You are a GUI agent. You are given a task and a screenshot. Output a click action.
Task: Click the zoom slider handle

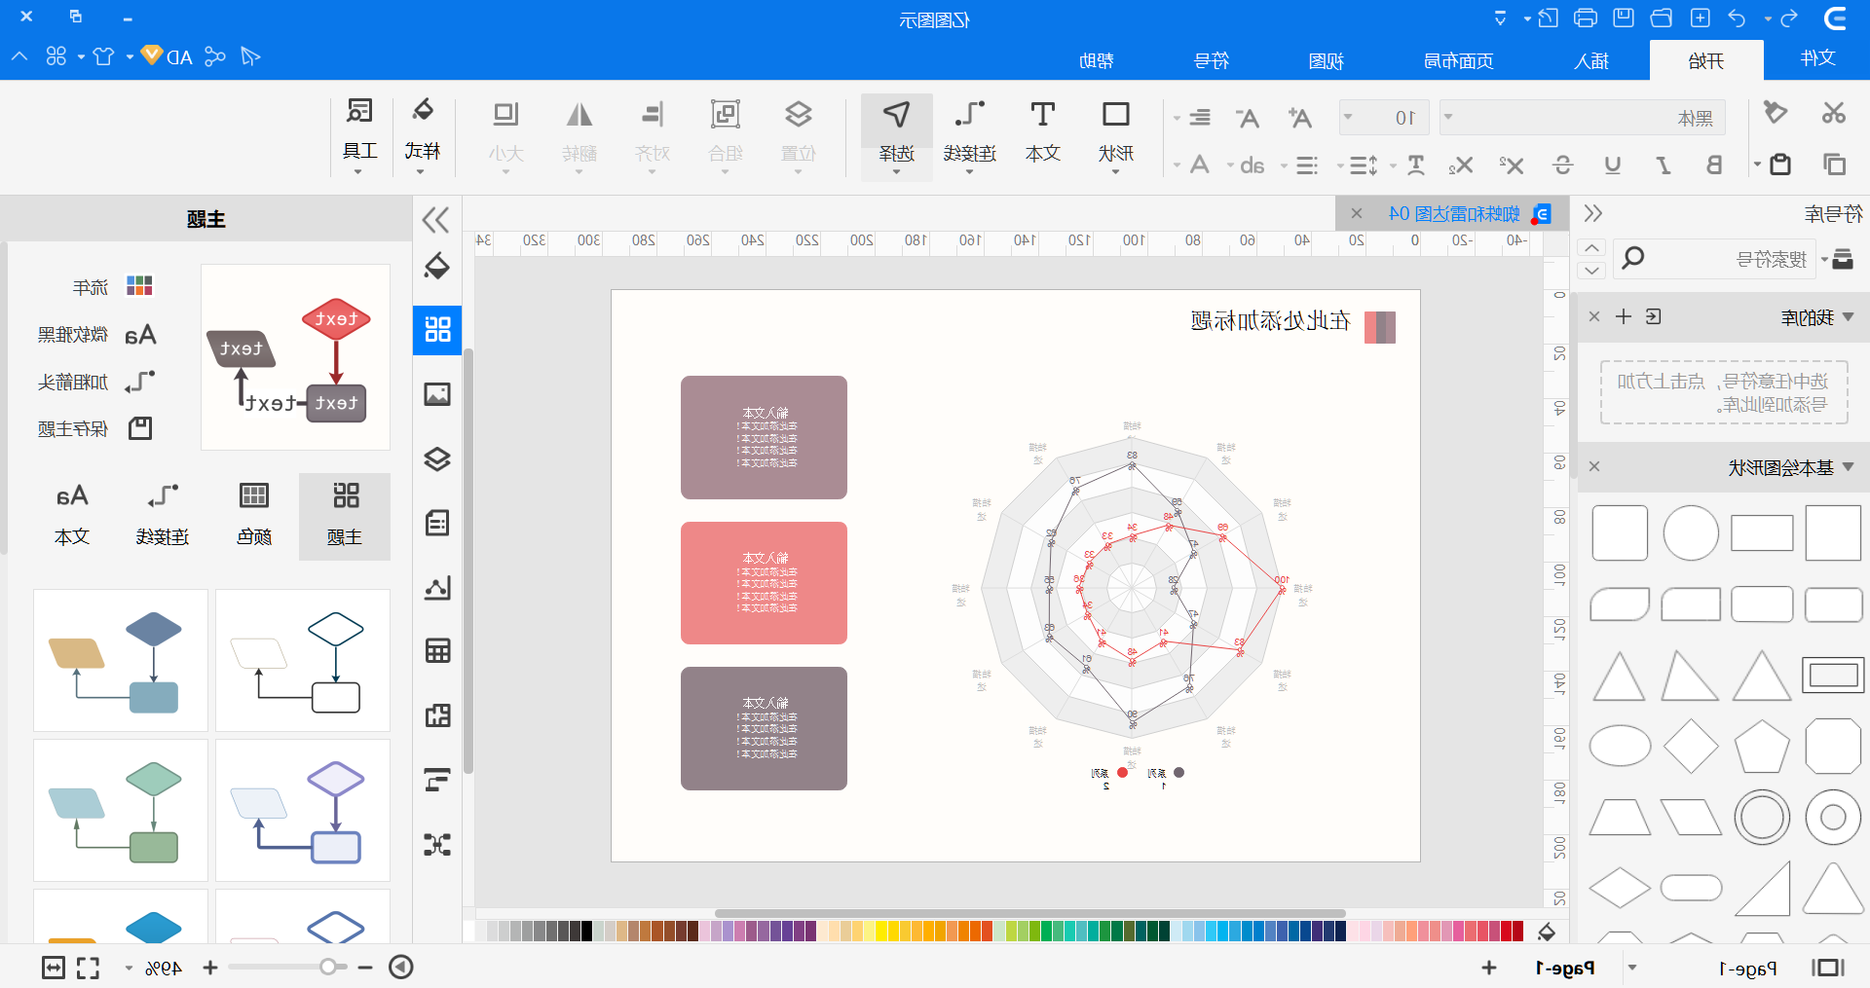coord(328,967)
